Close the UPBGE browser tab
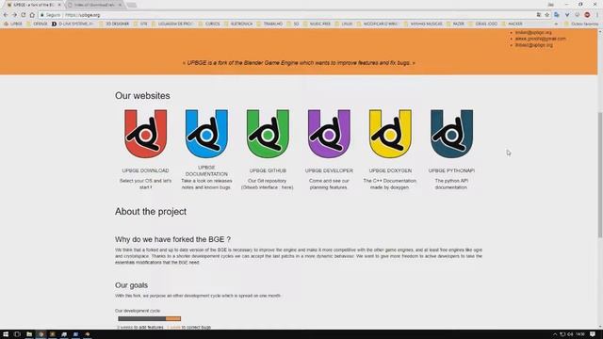Image resolution: width=603 pixels, height=339 pixels. 59,5
